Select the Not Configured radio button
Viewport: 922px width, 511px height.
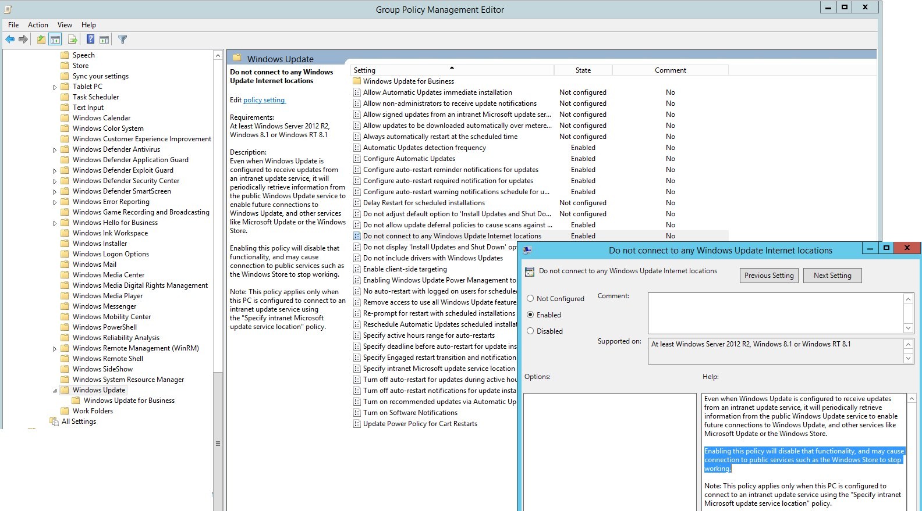(x=530, y=298)
